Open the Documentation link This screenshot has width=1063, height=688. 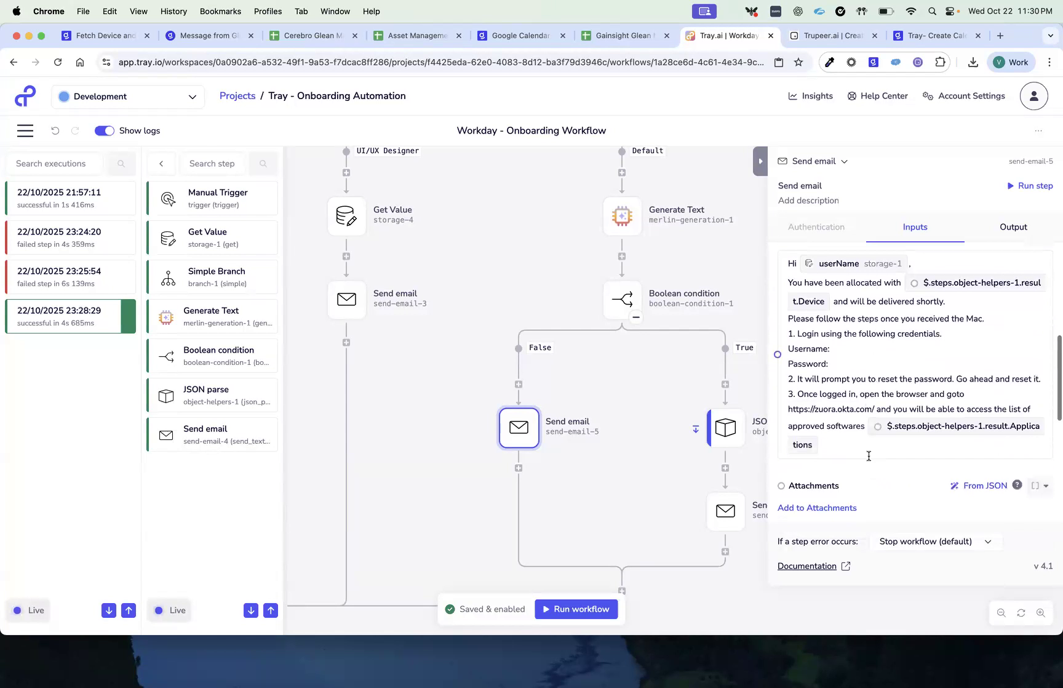[807, 566]
